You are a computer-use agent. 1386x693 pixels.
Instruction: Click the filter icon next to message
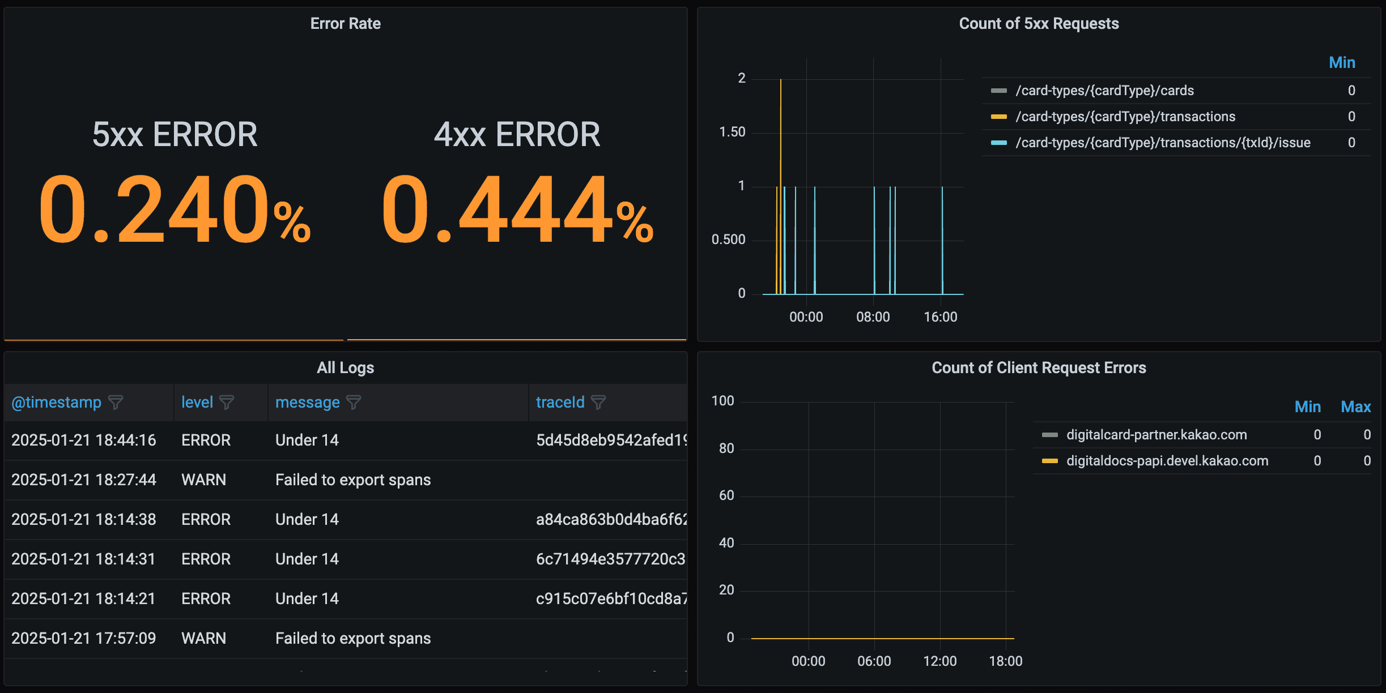354,403
